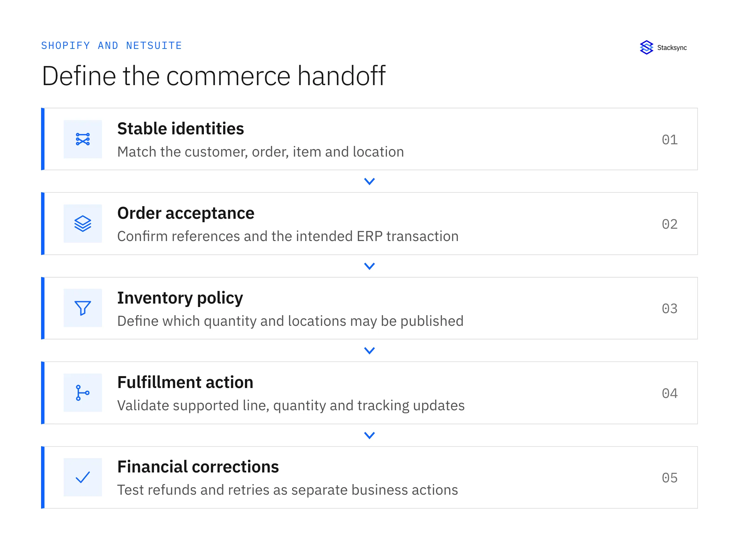Click step number 01
739x547 pixels.
(670, 139)
